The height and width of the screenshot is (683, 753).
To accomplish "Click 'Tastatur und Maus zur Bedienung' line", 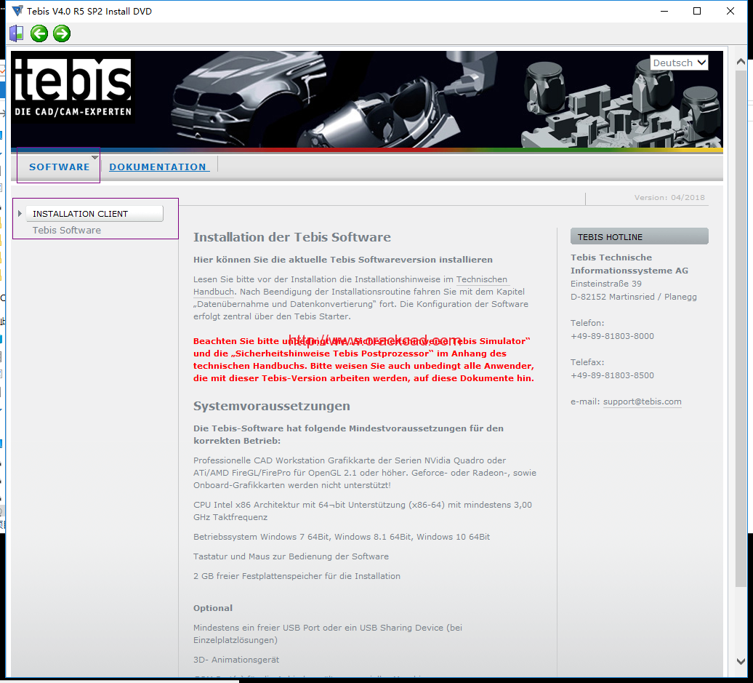I will pyautogui.click(x=291, y=556).
